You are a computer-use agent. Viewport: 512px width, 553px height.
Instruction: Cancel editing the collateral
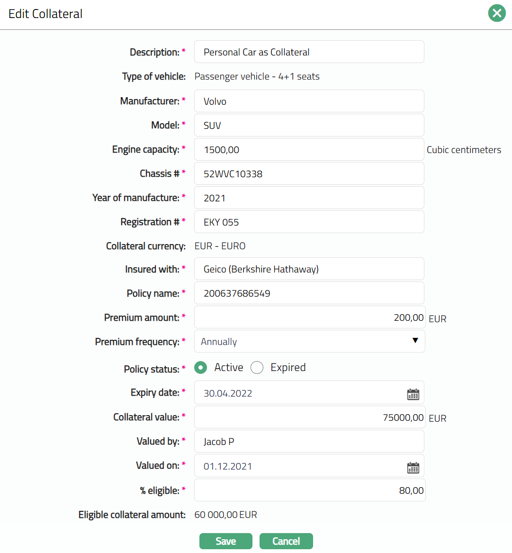coord(286,541)
